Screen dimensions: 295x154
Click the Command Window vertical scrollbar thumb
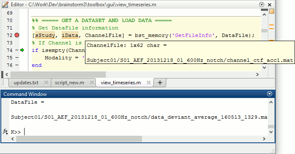point(271,127)
